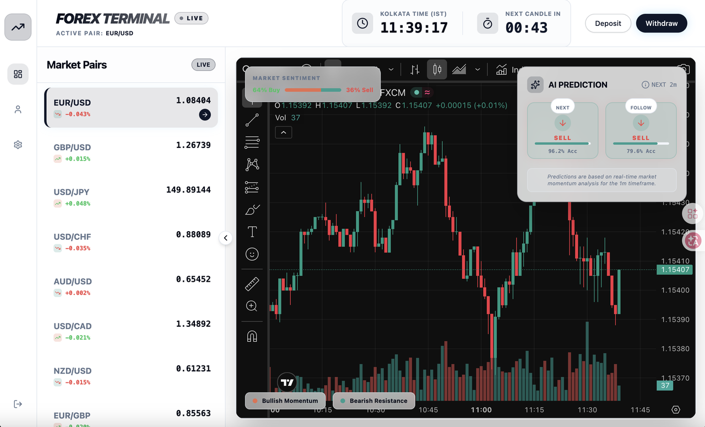Collapse the Vol indicator legend
The width and height of the screenshot is (705, 427).
point(283,132)
